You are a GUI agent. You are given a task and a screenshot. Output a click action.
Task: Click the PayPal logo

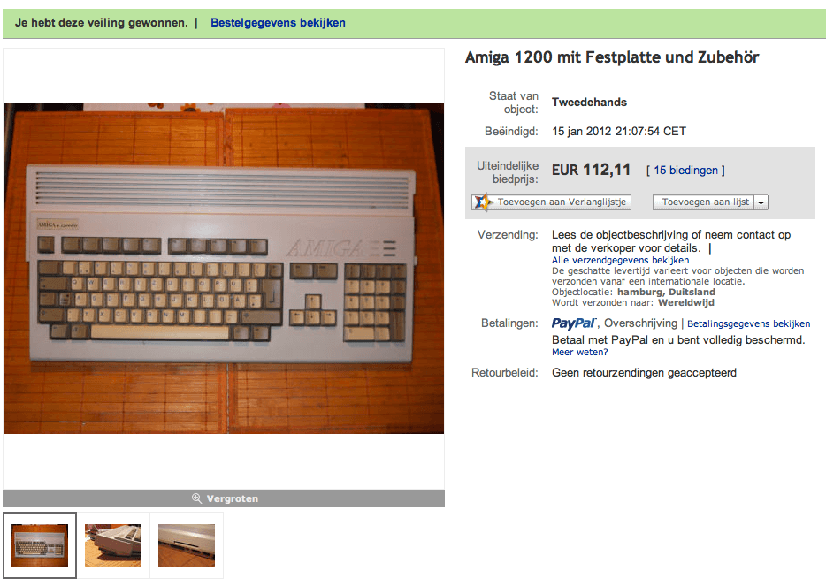(574, 323)
